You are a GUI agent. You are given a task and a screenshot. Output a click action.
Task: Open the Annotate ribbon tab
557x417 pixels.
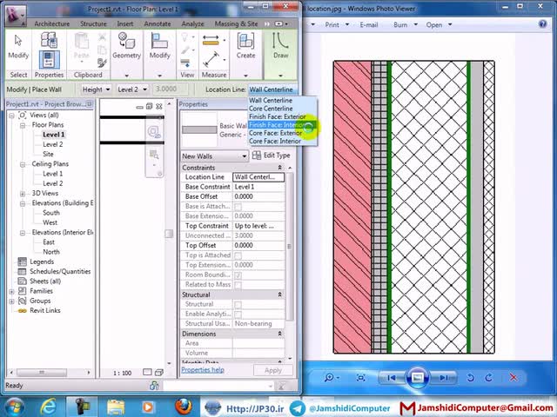click(x=158, y=23)
